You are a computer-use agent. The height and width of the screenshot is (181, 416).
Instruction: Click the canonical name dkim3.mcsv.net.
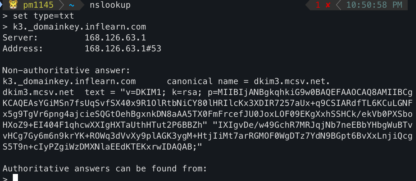tap(292, 81)
